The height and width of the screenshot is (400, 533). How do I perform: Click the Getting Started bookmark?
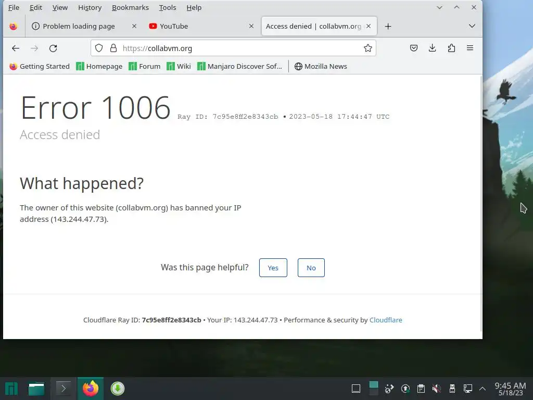coord(40,66)
